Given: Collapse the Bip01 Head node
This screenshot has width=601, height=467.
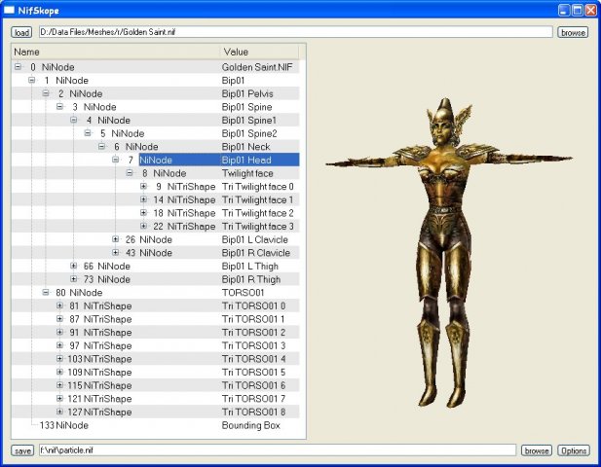Looking at the screenshot, I should [116, 160].
